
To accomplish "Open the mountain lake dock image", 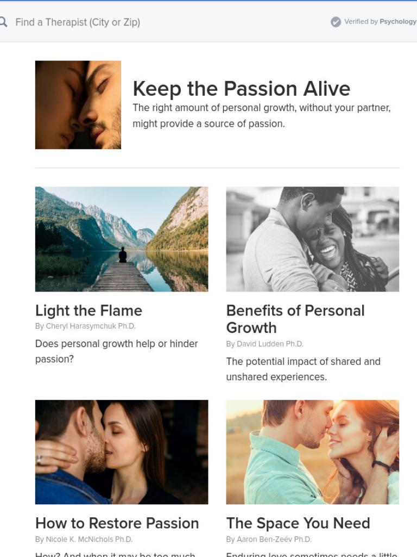I will [x=122, y=239].
